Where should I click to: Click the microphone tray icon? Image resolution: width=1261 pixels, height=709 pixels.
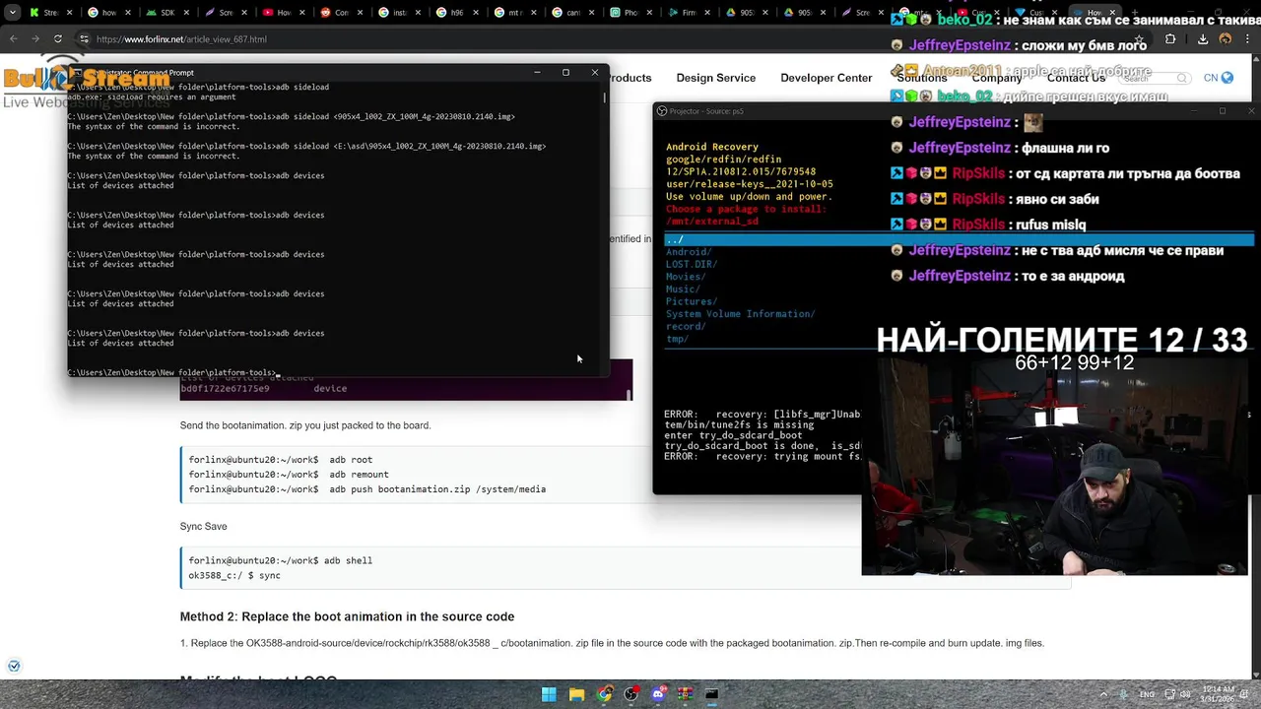point(1124,694)
